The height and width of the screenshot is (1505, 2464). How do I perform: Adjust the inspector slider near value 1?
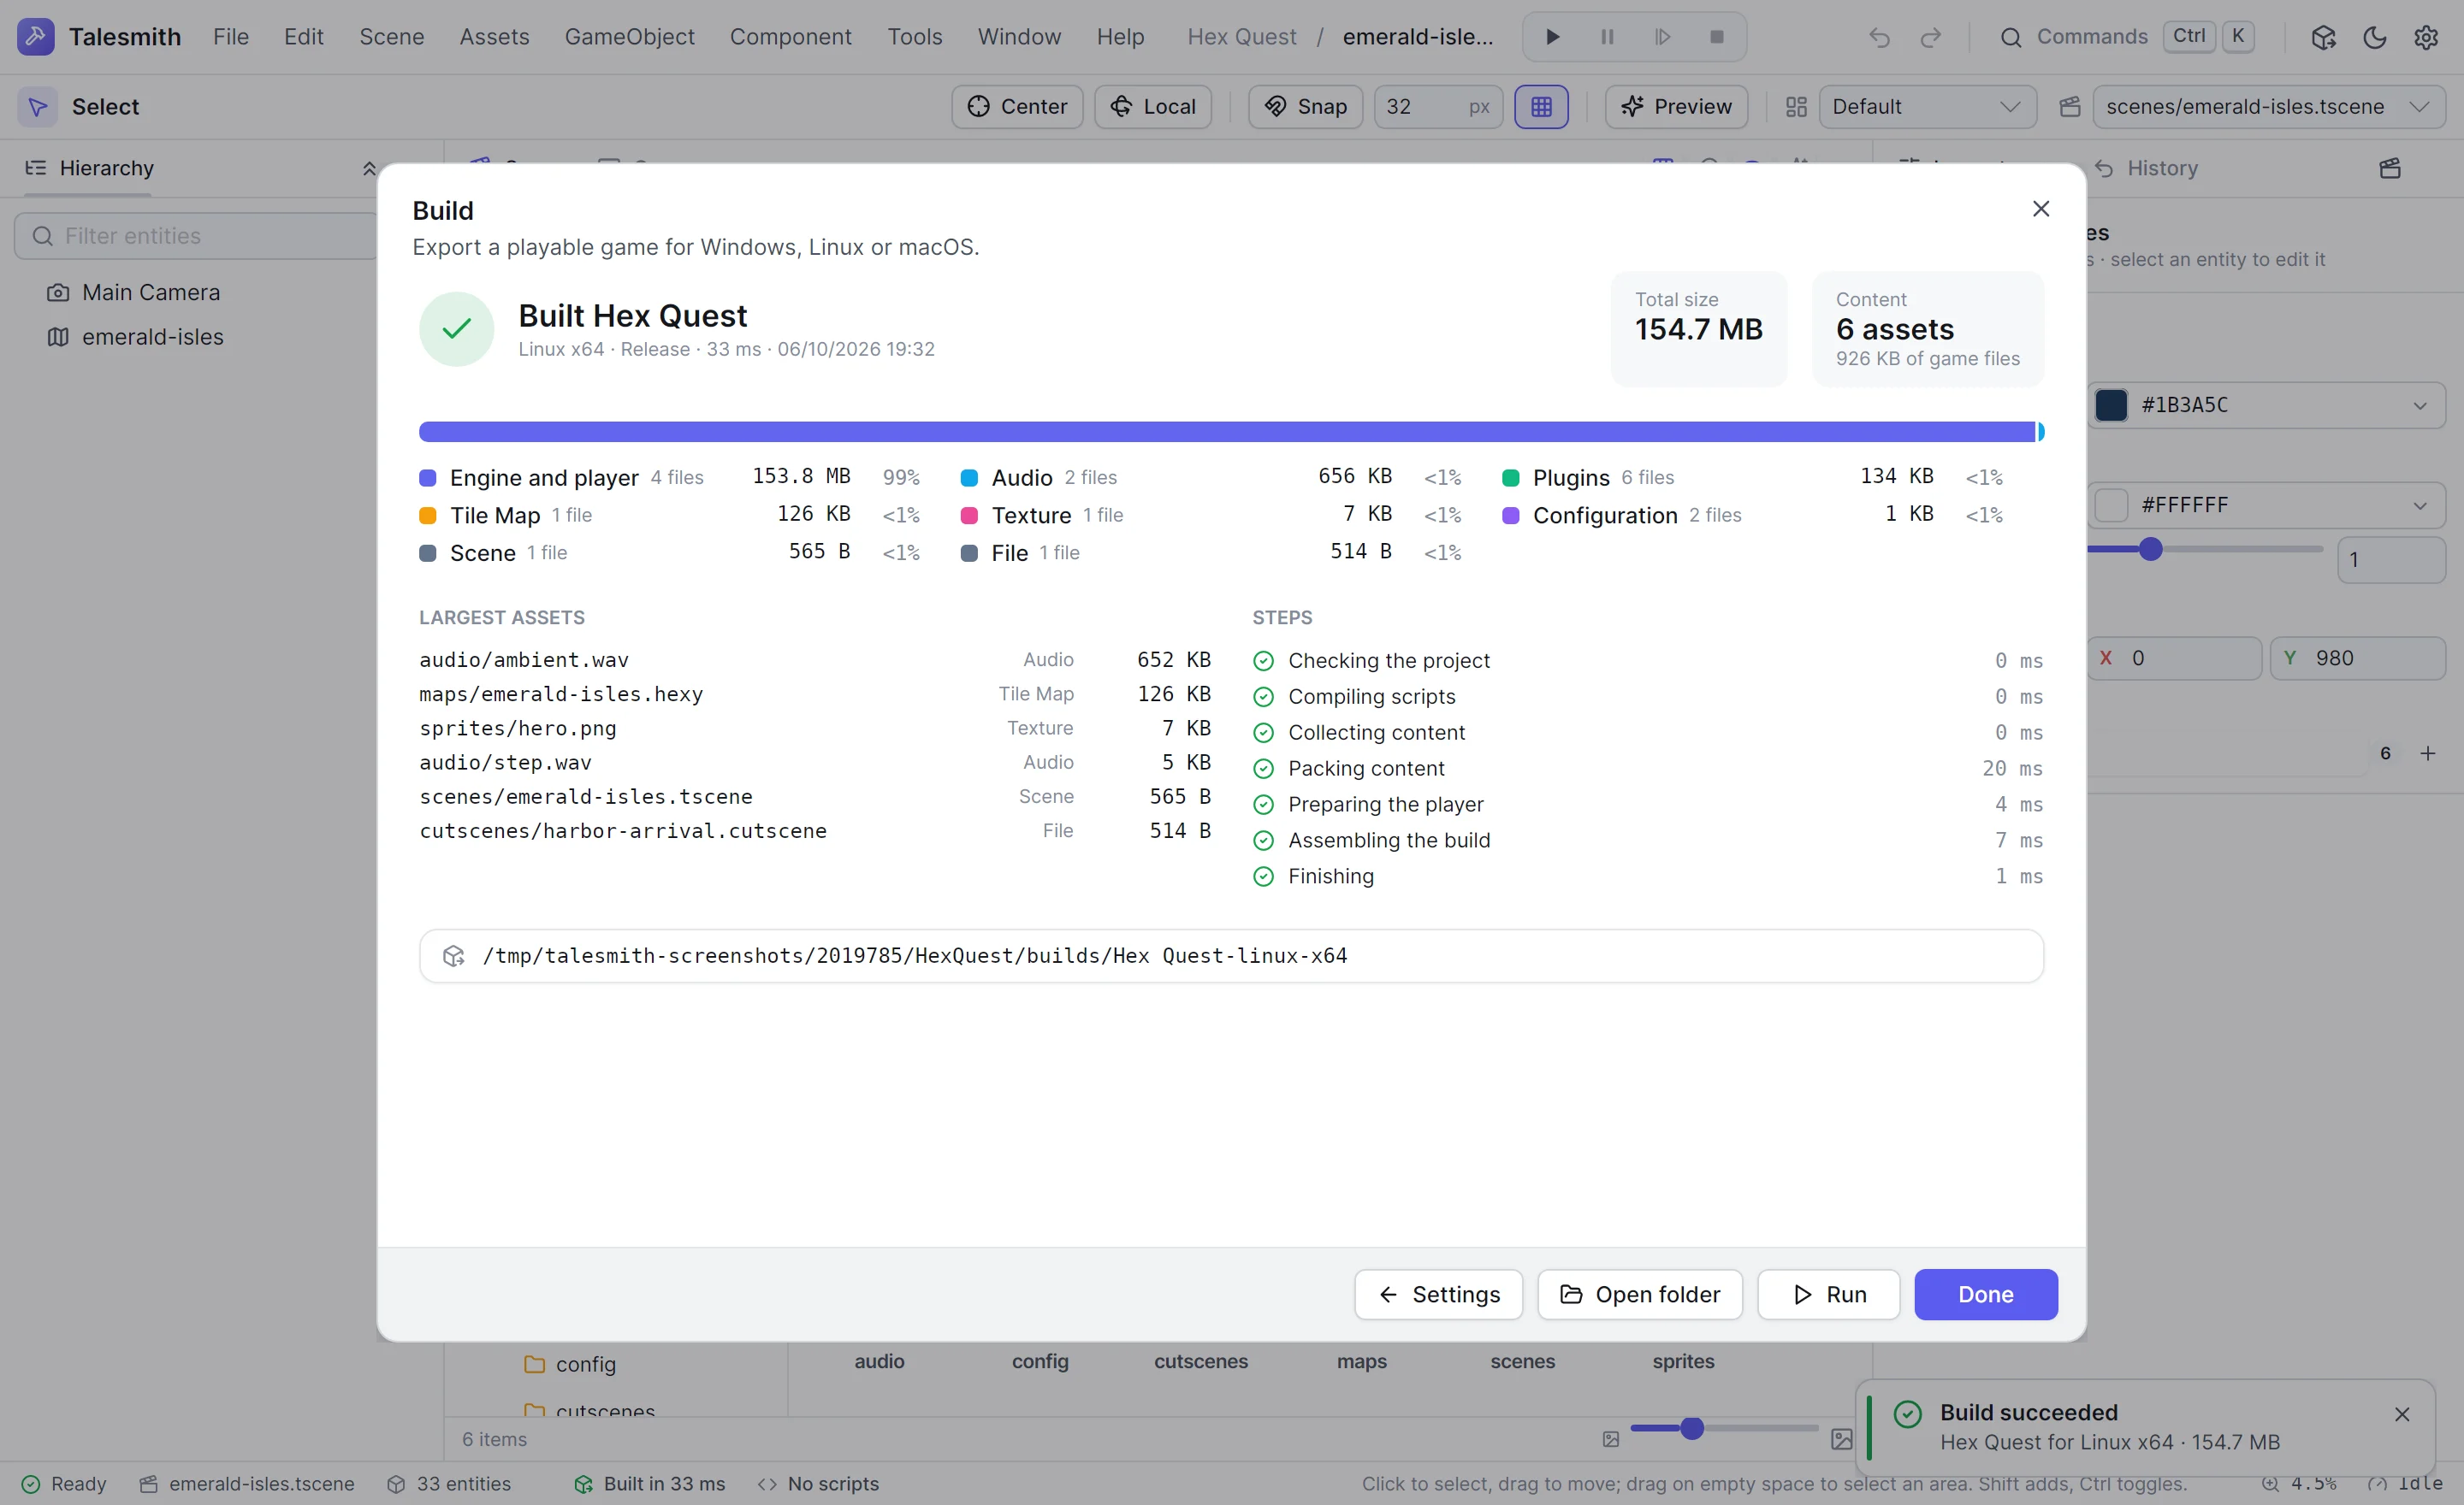pyautogui.click(x=2150, y=550)
